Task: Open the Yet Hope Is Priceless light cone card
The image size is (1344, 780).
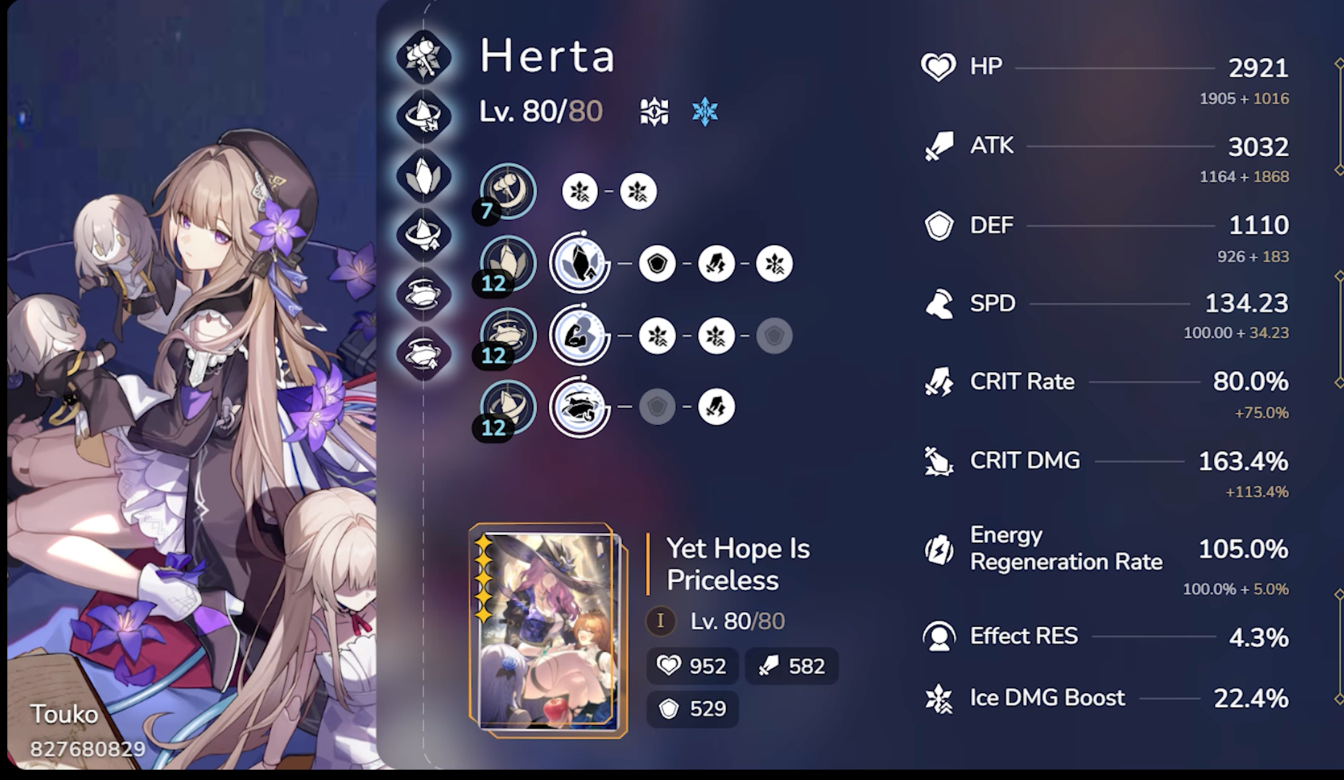Action: [x=548, y=631]
